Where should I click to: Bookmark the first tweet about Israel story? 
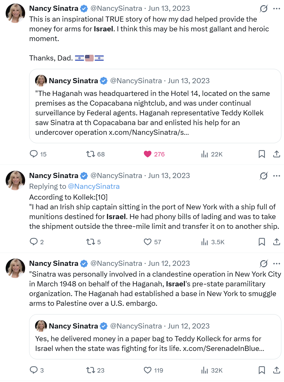tap(262, 154)
